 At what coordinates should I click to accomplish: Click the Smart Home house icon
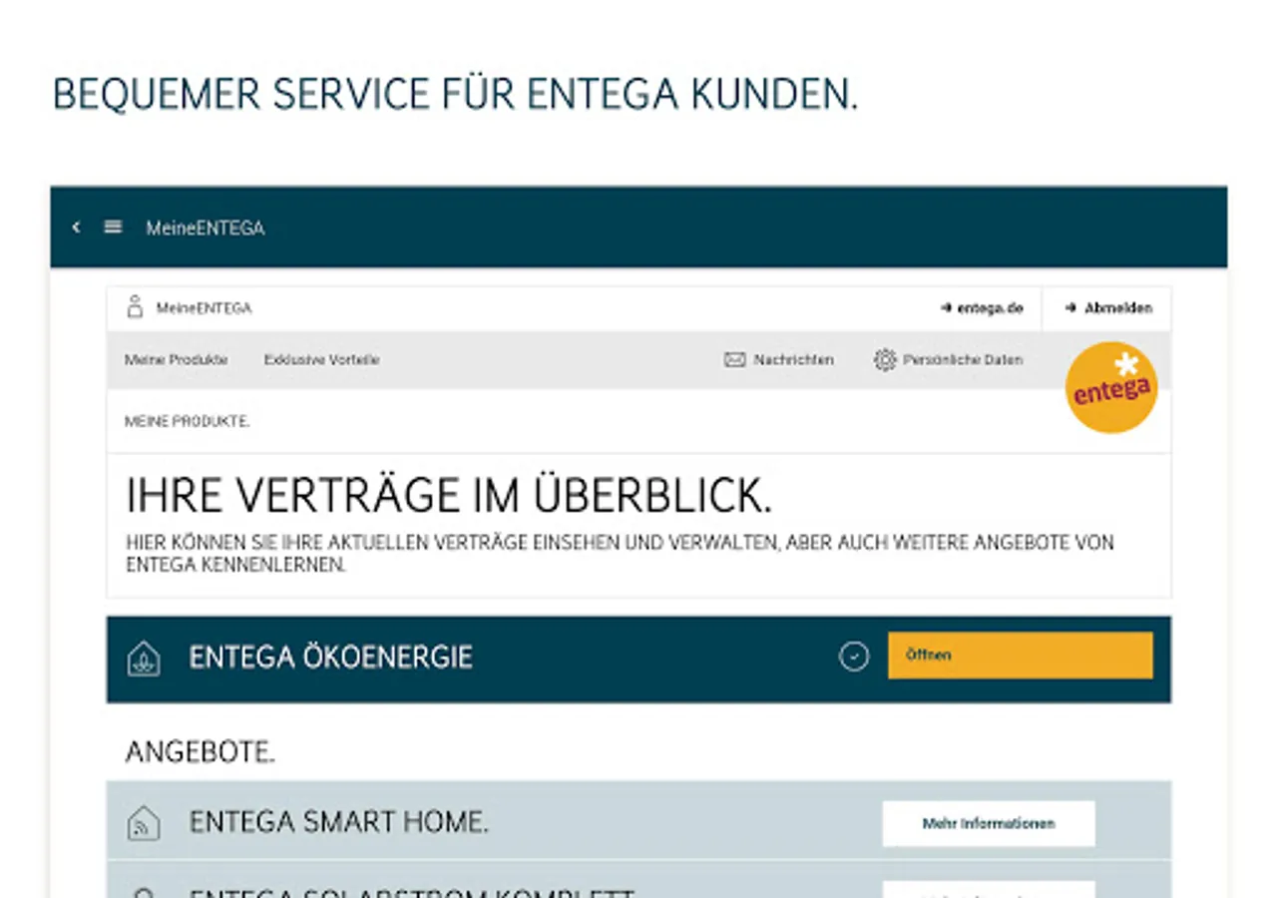click(144, 823)
